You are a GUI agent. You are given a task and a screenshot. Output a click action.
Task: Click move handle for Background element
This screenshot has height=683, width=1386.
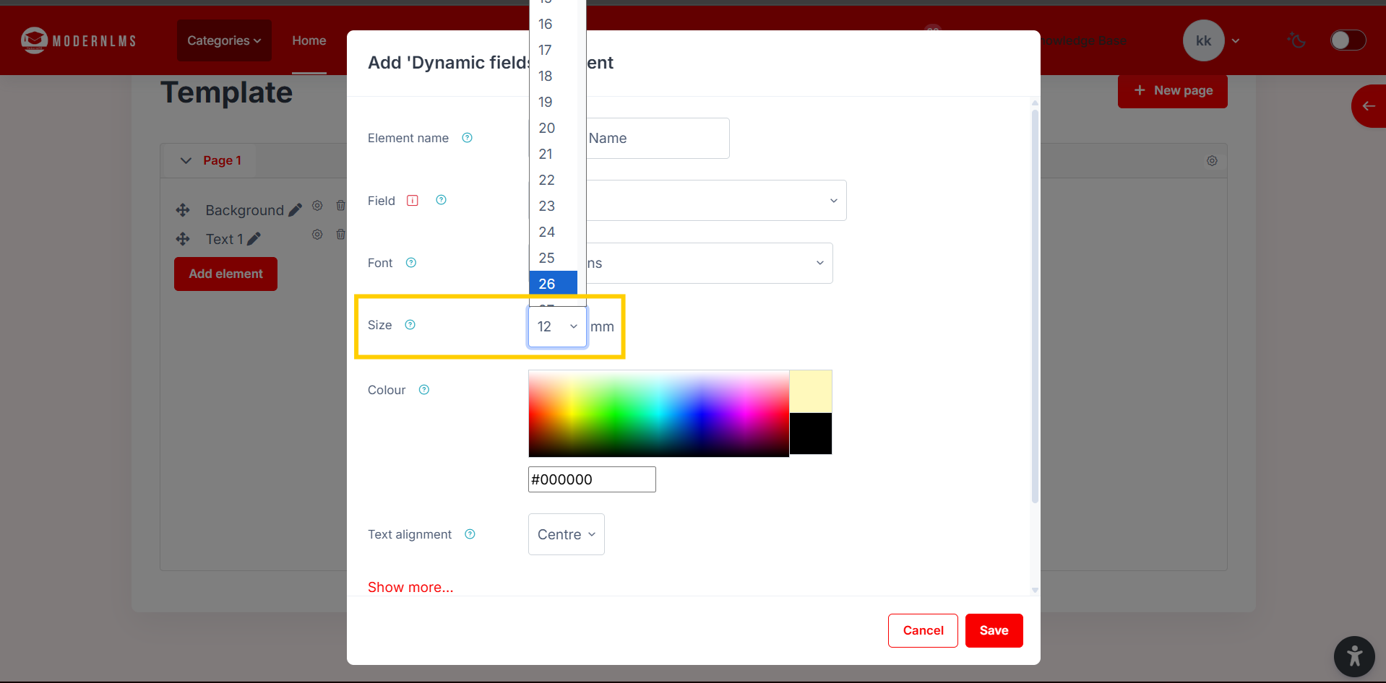[x=183, y=210]
